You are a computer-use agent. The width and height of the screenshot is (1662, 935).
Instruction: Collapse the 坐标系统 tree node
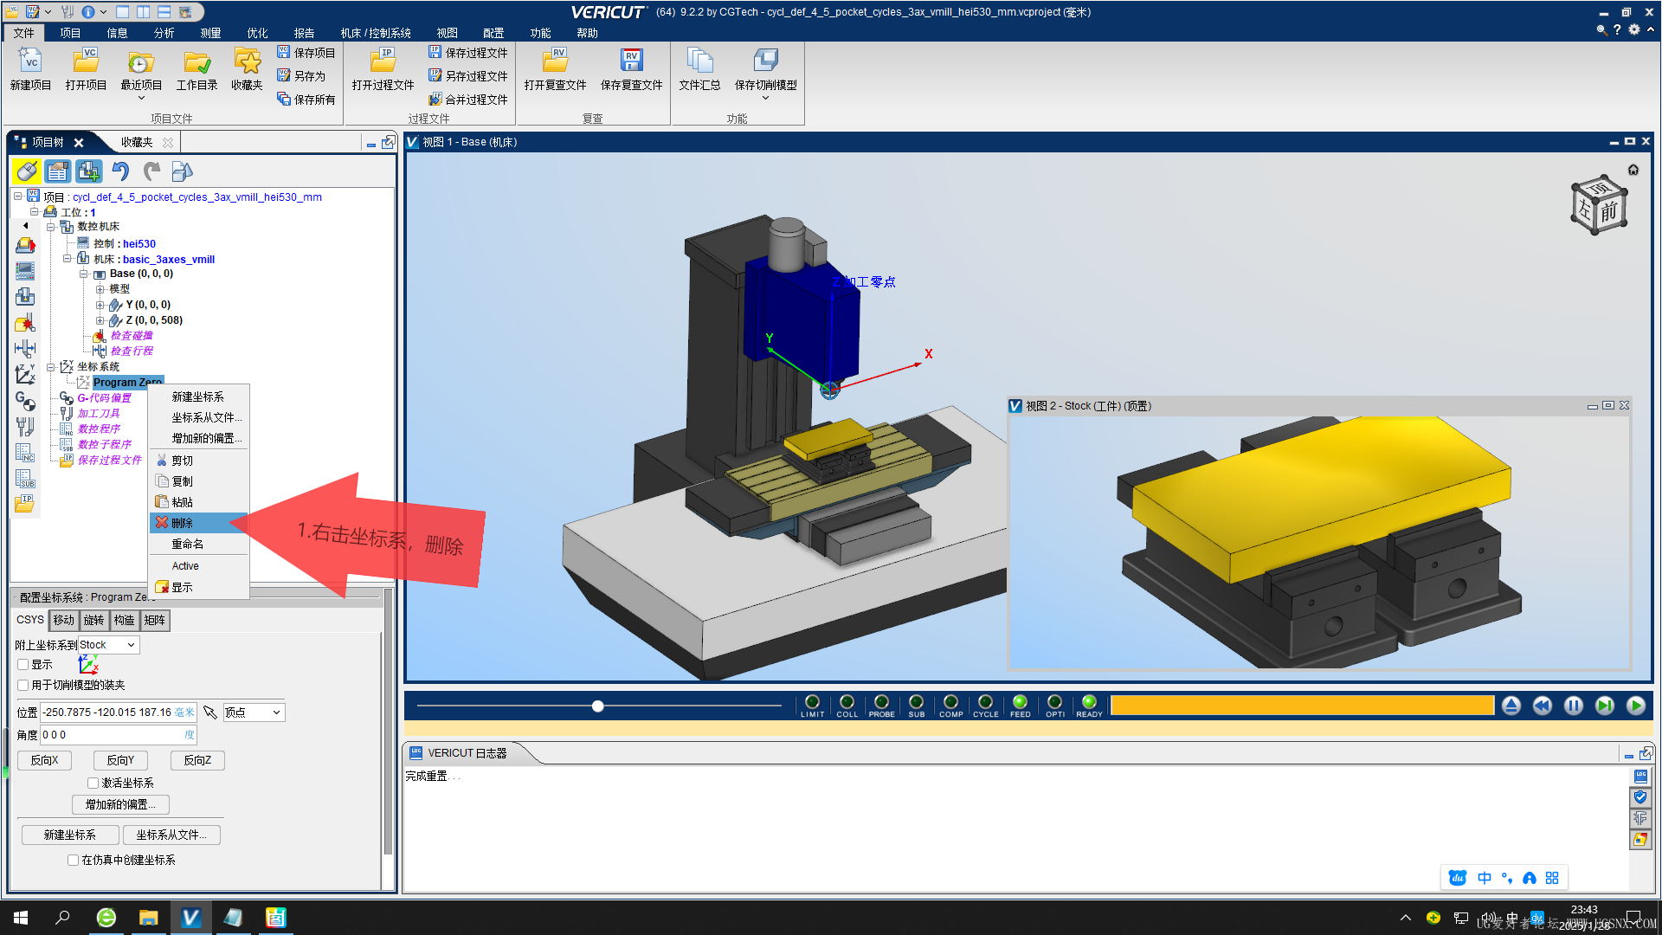point(51,367)
